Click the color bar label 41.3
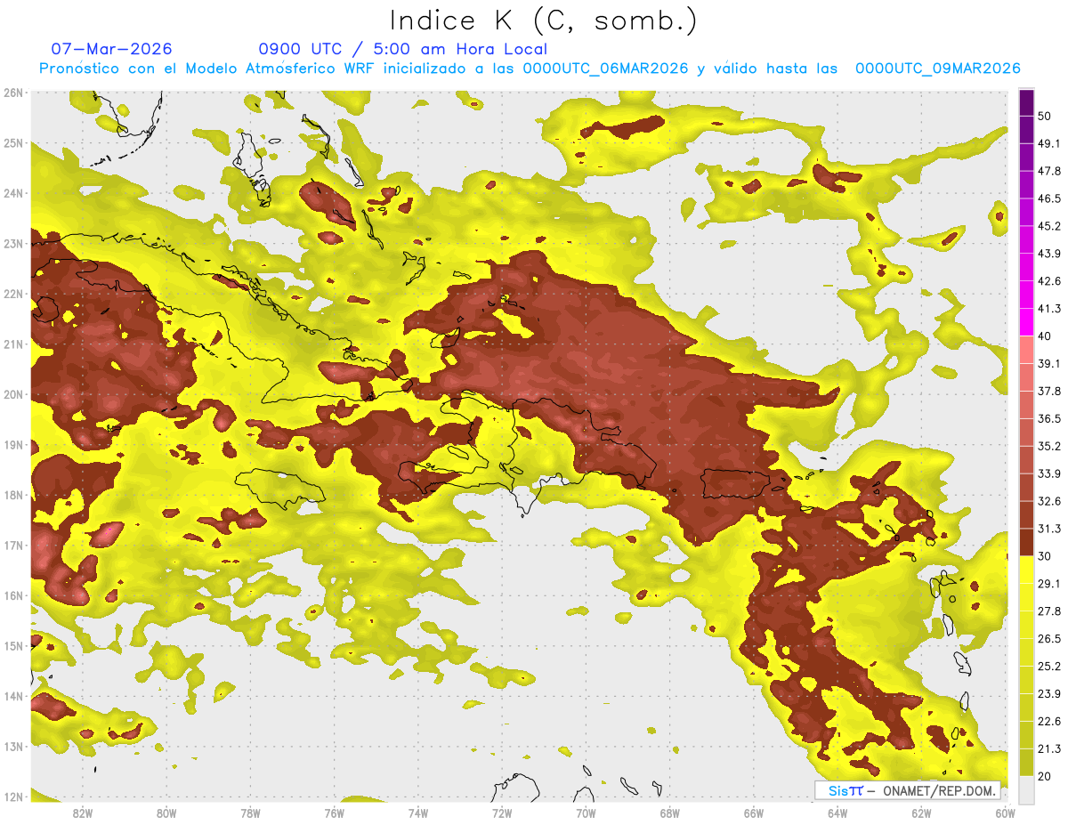 tap(1049, 309)
